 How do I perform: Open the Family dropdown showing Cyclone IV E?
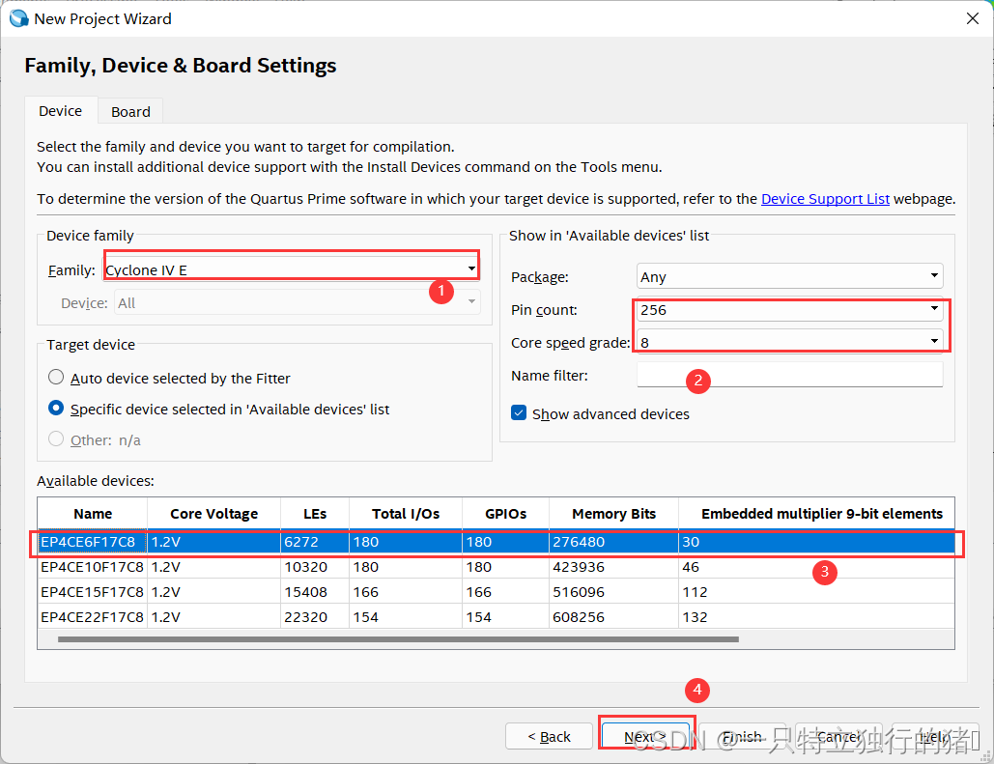pos(291,270)
